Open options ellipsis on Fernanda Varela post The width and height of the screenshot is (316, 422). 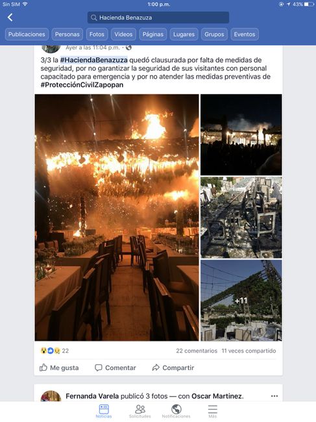274,396
